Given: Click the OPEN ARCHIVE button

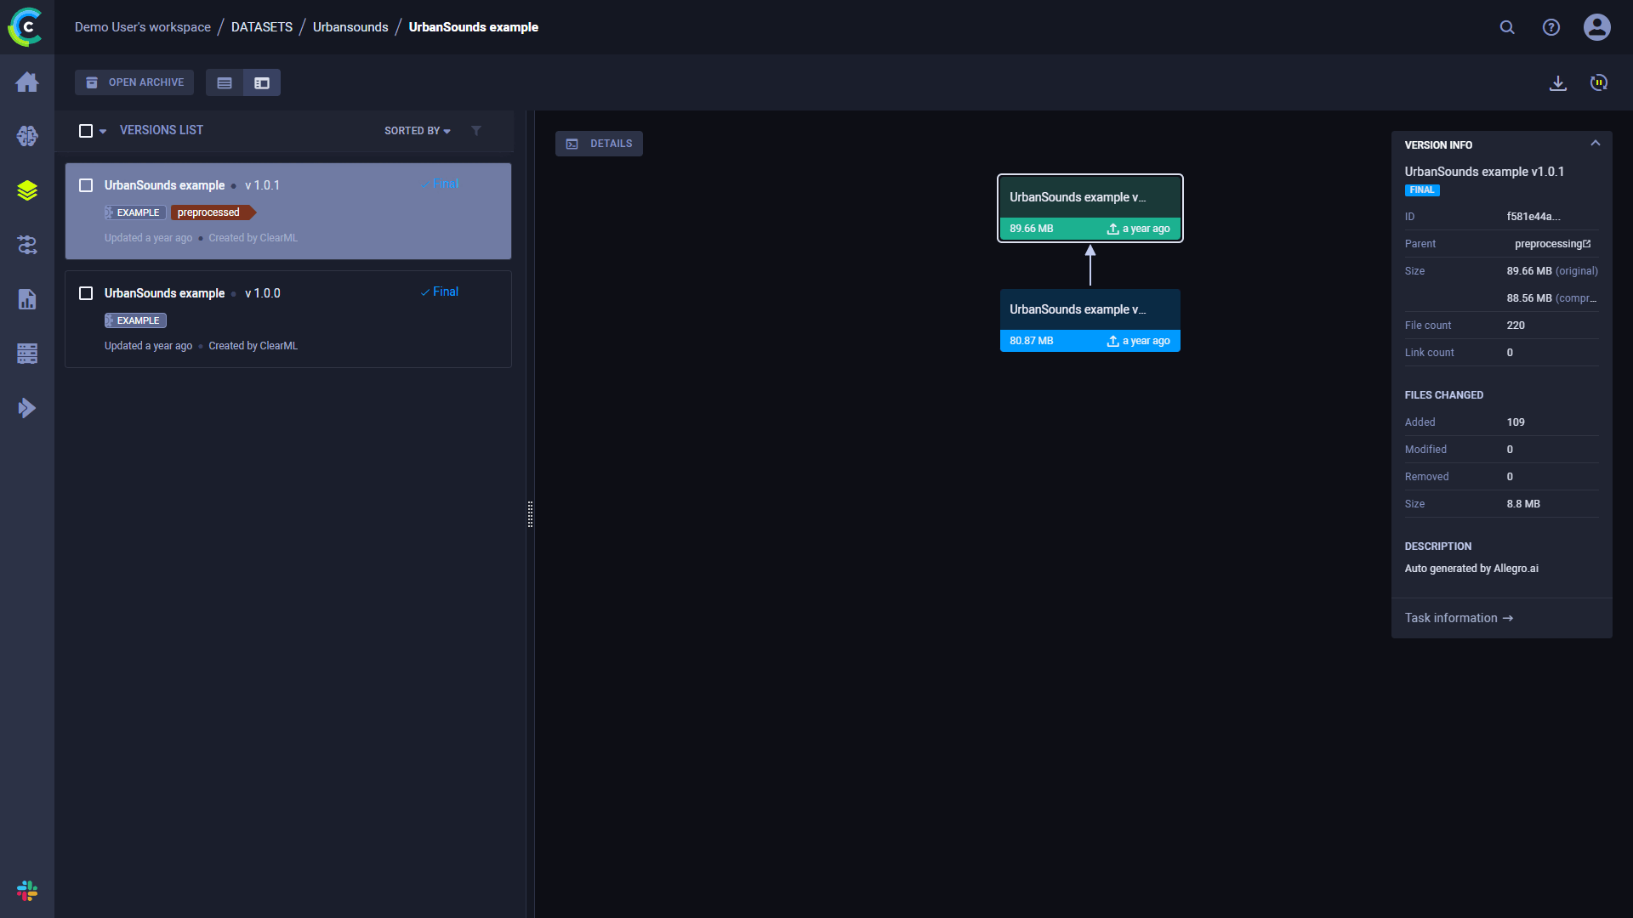Looking at the screenshot, I should (134, 82).
